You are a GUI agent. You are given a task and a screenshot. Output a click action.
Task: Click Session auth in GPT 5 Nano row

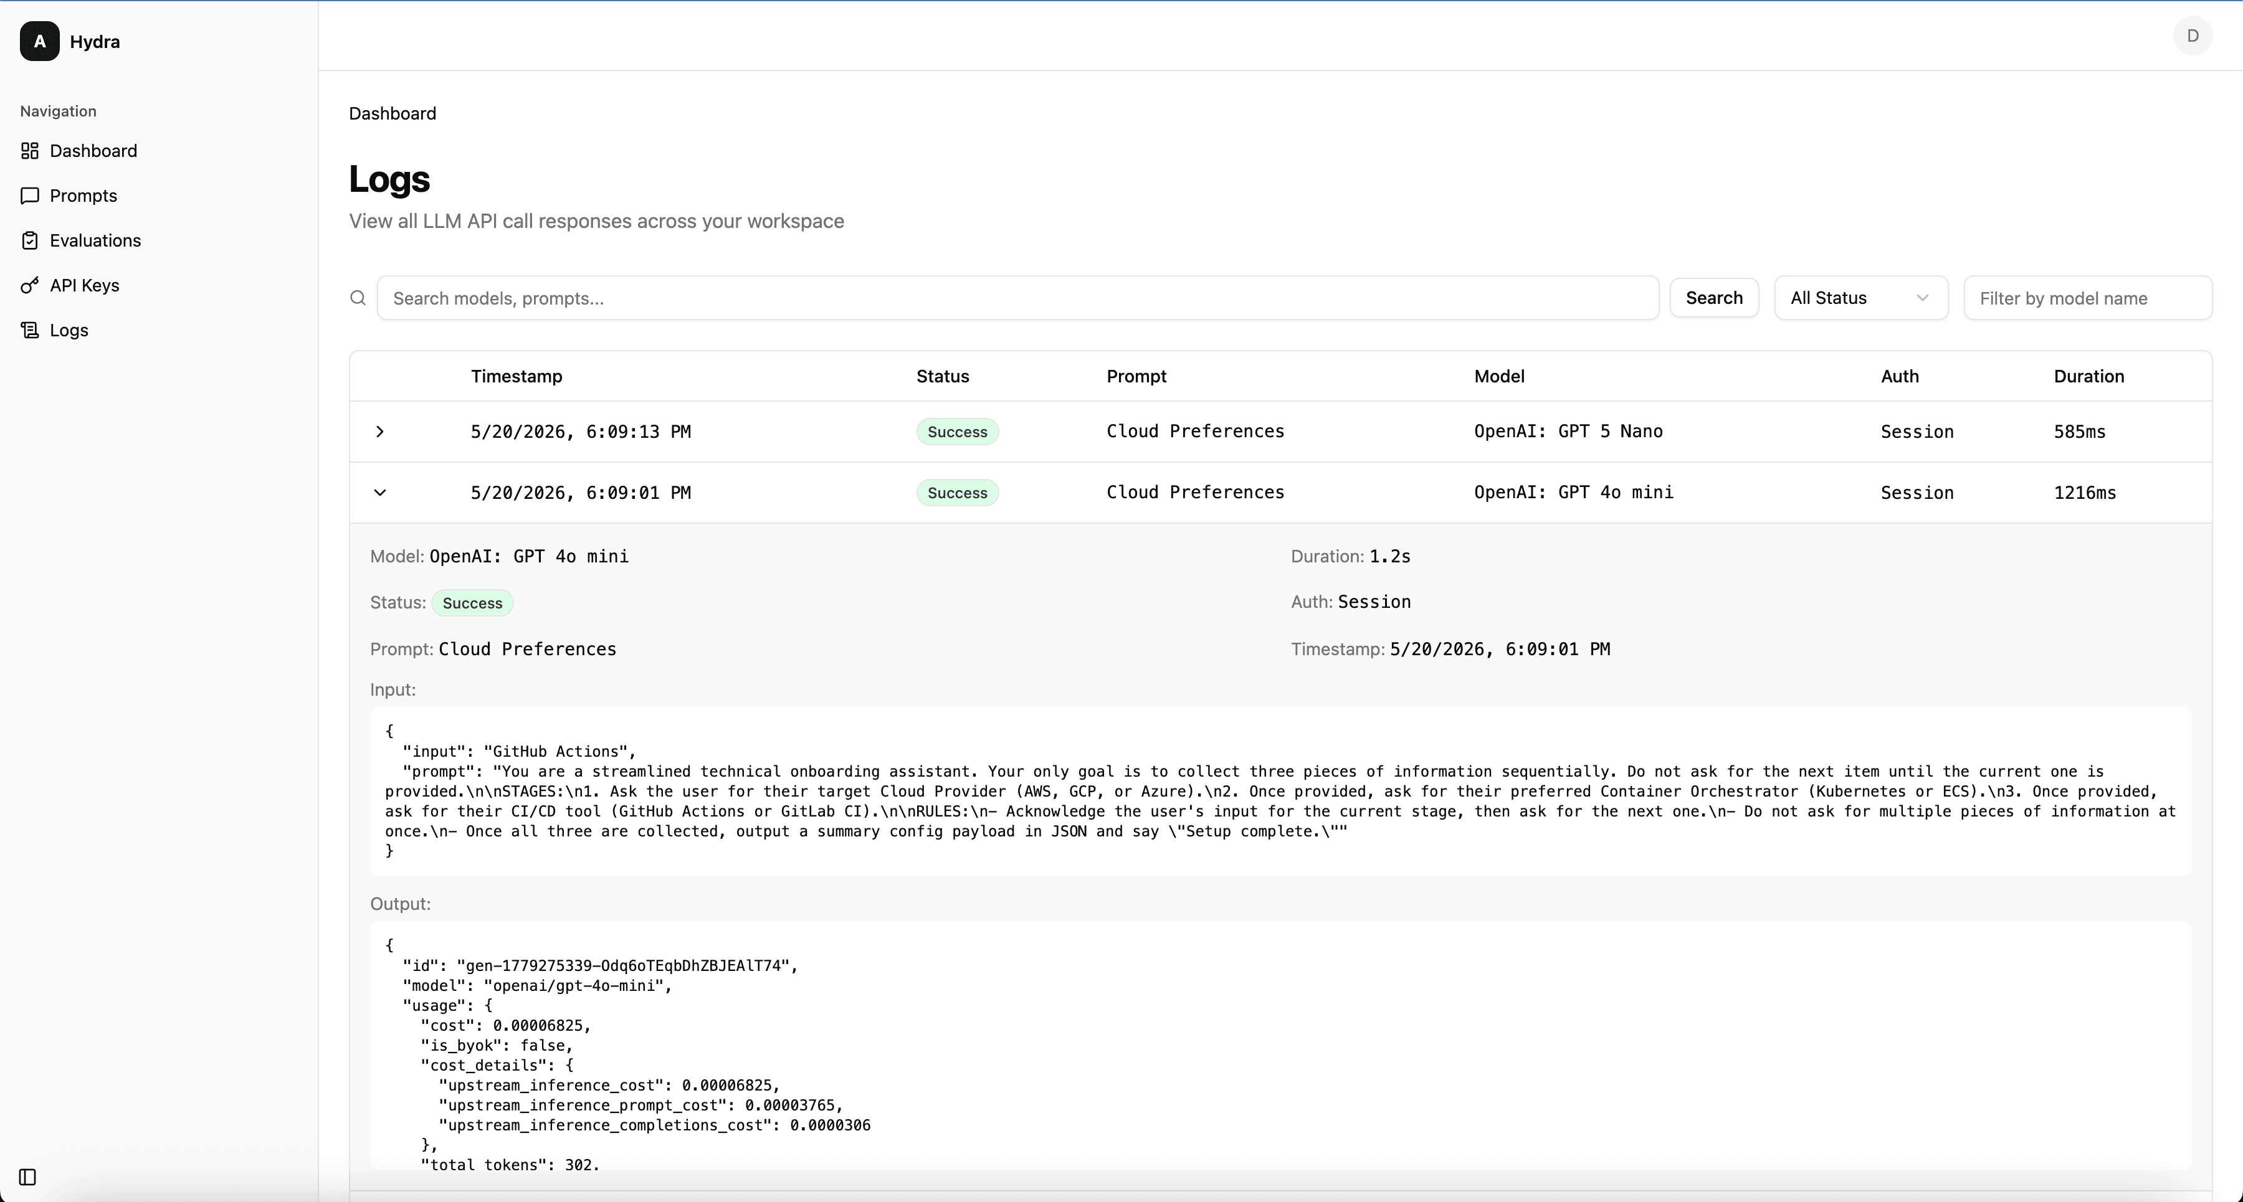pos(1917,432)
